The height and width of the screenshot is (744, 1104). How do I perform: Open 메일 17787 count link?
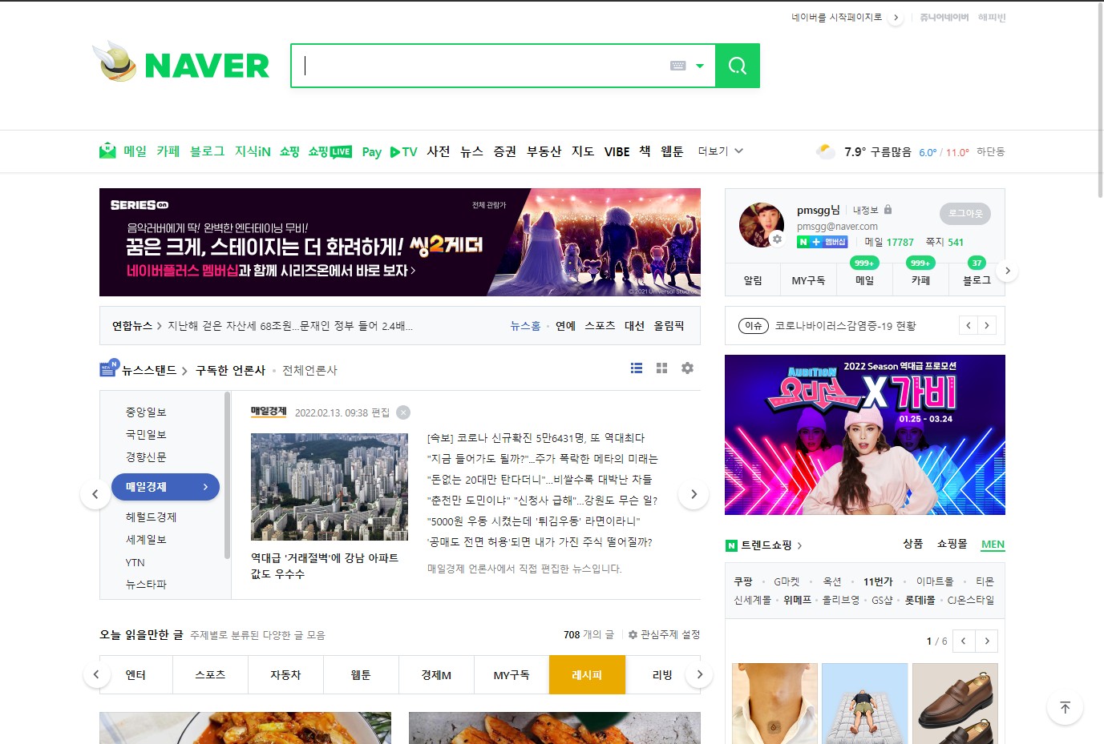point(889,242)
